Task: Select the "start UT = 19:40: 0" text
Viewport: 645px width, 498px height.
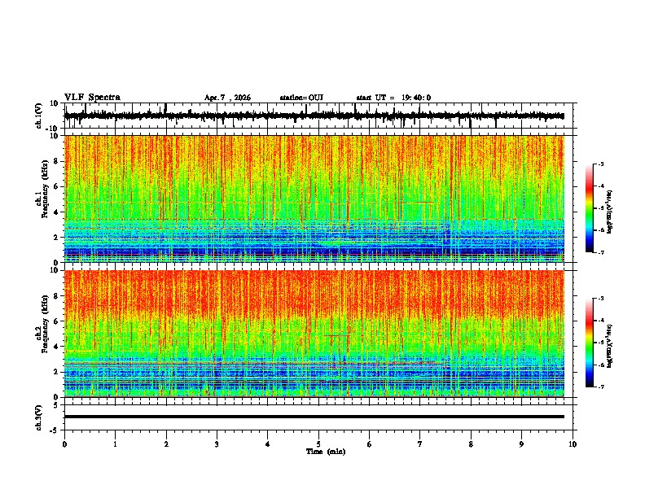Action: click(x=393, y=98)
